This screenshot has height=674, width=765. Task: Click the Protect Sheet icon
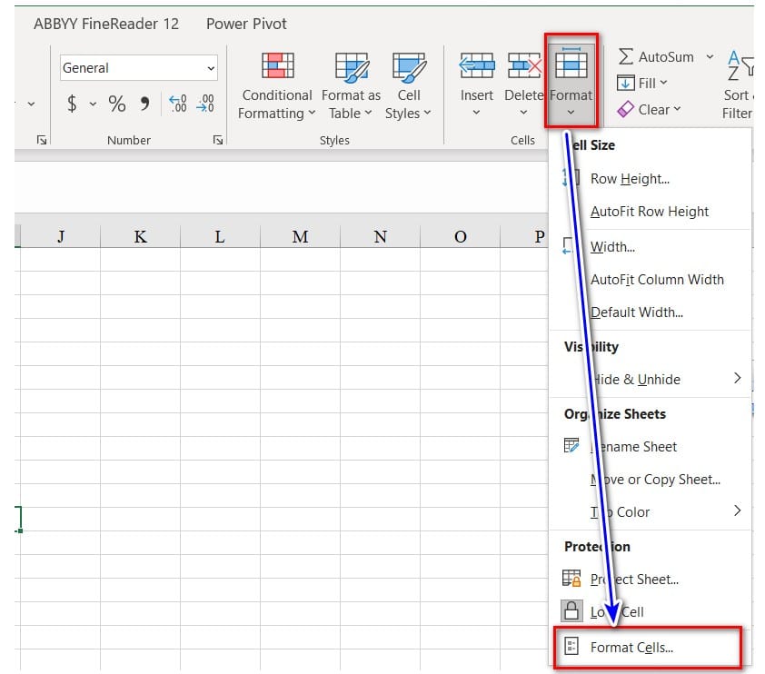[x=571, y=579]
